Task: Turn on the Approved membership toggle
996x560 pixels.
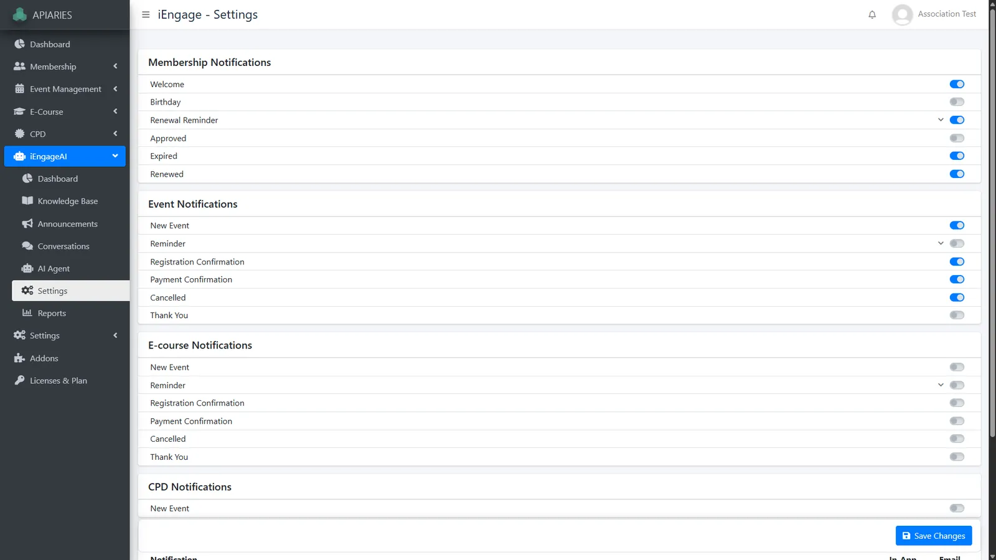Action: (957, 138)
